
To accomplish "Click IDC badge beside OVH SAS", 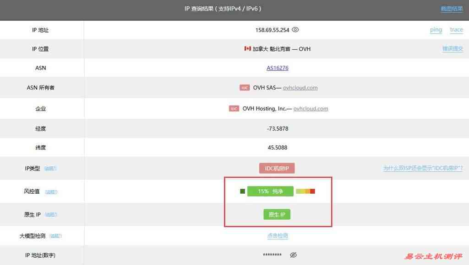I will coord(245,87).
